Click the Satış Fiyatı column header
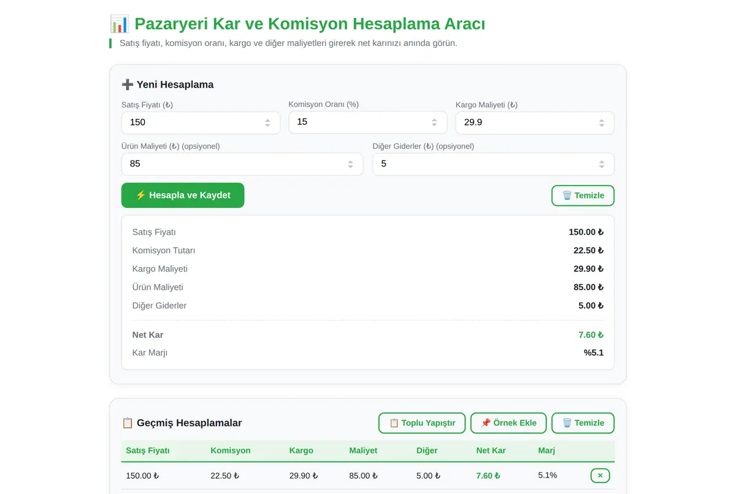This screenshot has width=736, height=494. click(148, 450)
